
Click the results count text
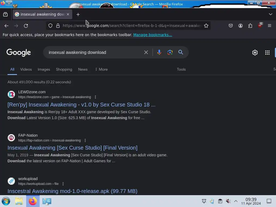pyautogui.click(x=39, y=82)
